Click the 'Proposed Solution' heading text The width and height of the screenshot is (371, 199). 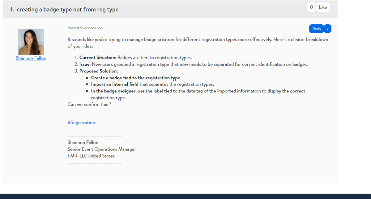(98, 71)
